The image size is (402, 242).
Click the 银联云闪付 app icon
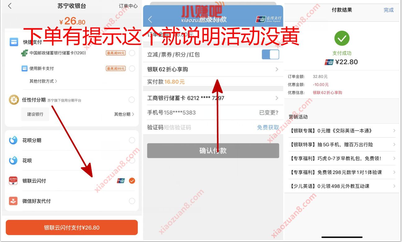click(13, 181)
